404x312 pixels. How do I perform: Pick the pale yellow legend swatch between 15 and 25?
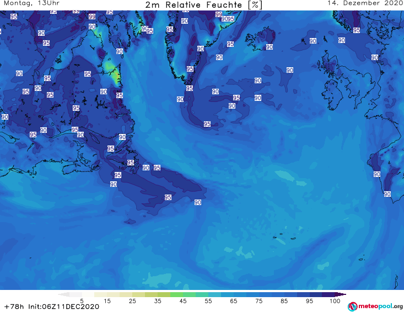click(x=114, y=294)
